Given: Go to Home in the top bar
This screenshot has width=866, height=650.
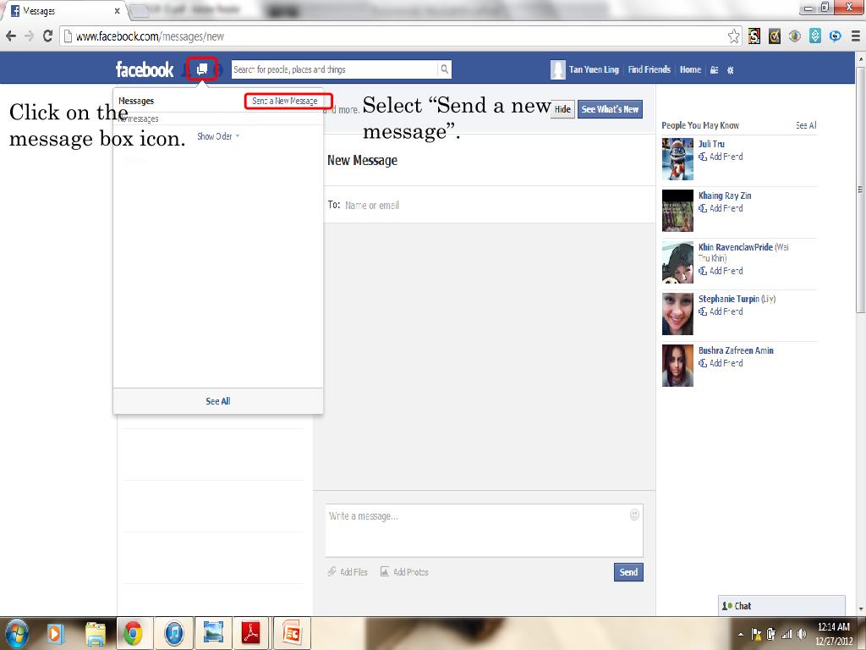Looking at the screenshot, I should coord(690,69).
